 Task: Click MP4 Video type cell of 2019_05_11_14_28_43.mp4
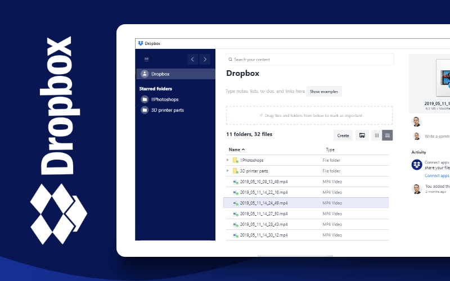click(x=332, y=224)
